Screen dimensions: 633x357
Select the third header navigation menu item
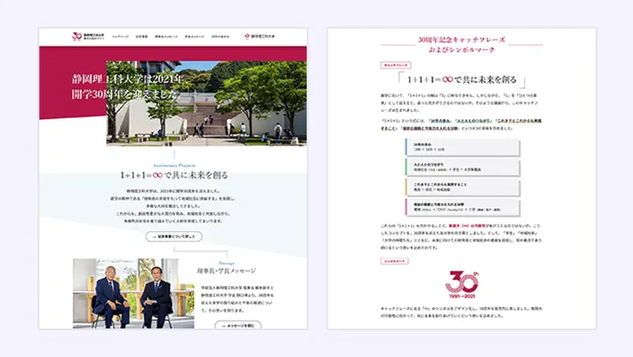[x=167, y=37]
